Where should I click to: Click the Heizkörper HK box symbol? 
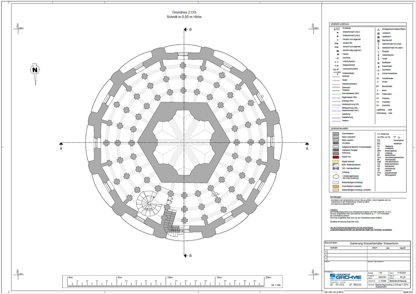tap(378, 144)
